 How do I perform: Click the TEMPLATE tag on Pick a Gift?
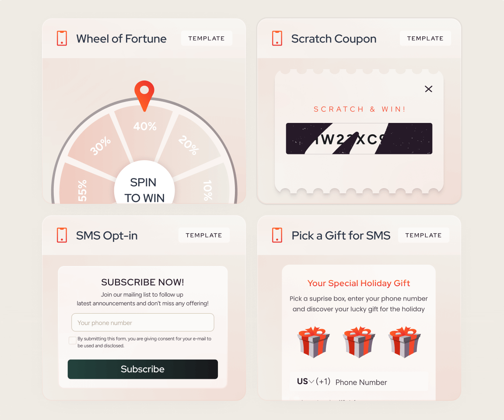[x=423, y=235]
